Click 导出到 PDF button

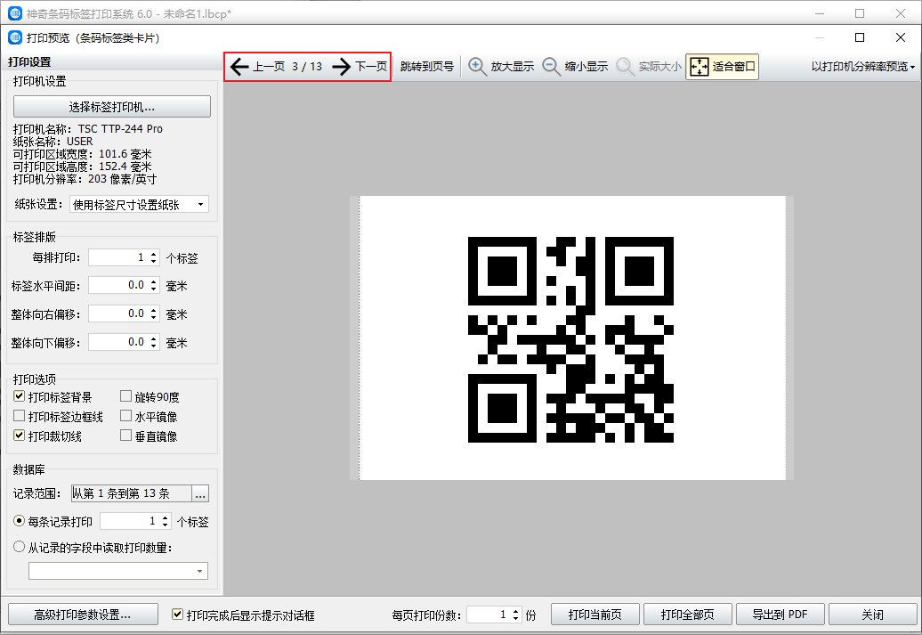pos(780,615)
